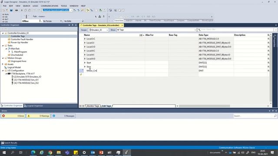
Task: Switch to the Edit Tags tab
Action: pos(106,106)
